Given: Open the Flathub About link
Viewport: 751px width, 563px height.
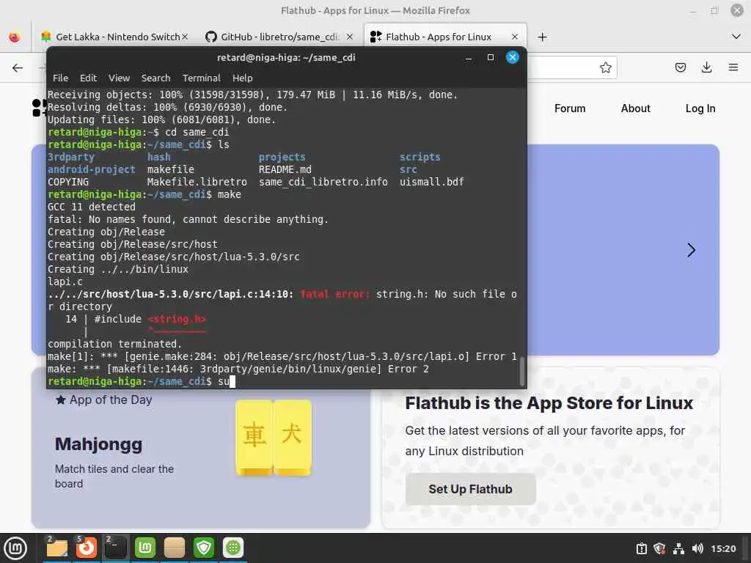Looking at the screenshot, I should pos(636,108).
